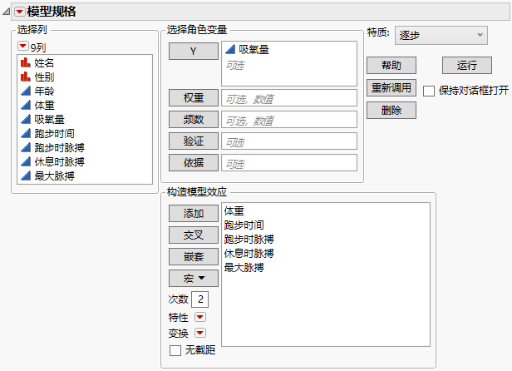
Task: Select the 姓名 nominal column icon
Action: 26,62
